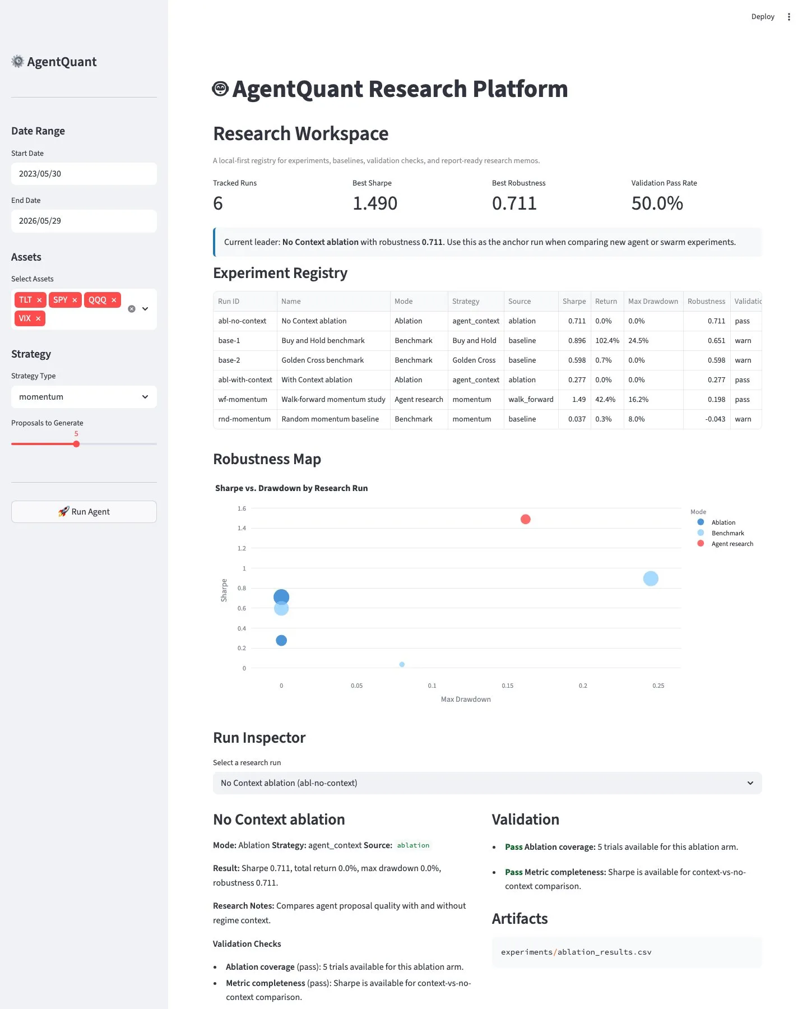The height and width of the screenshot is (1009, 807).
Task: Click the walk_forward source cell
Action: tap(531, 400)
